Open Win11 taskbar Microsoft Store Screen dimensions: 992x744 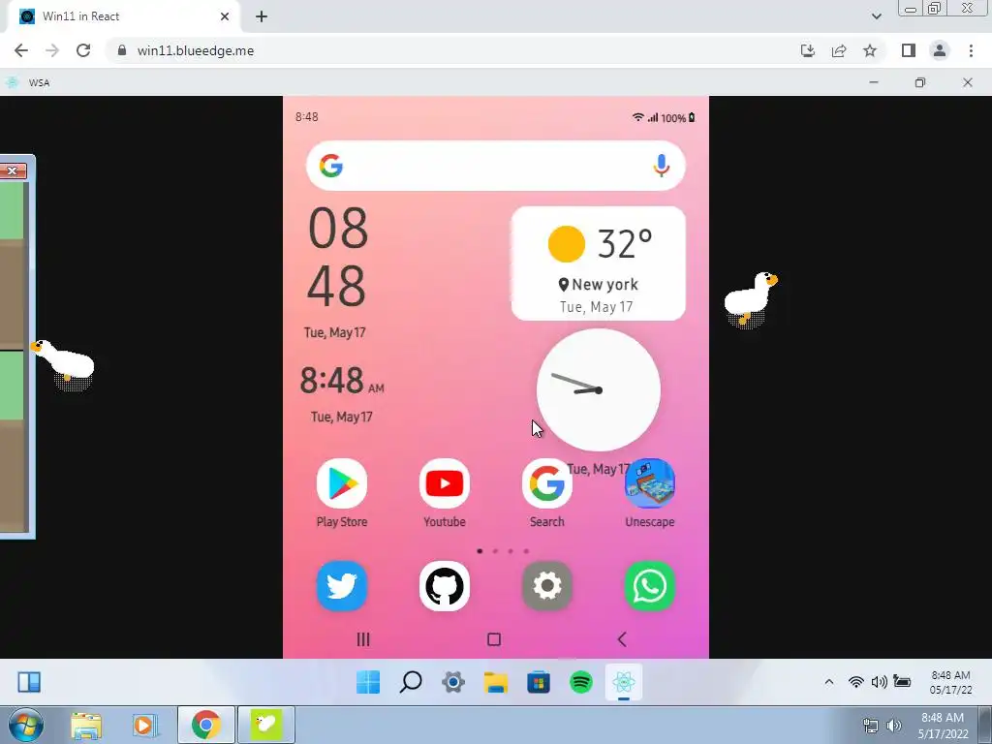(x=539, y=682)
